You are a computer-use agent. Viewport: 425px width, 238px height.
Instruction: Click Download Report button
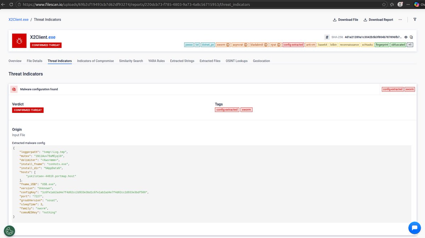click(378, 20)
